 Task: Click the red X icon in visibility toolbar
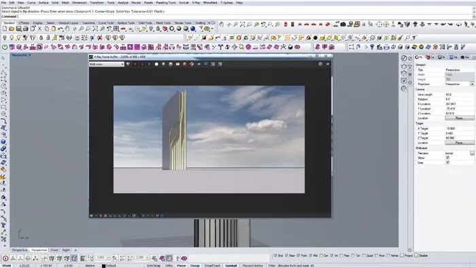[99, 38]
